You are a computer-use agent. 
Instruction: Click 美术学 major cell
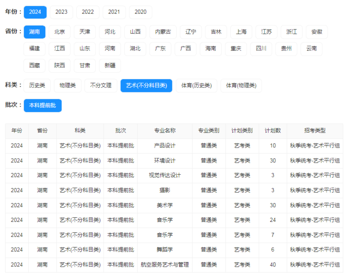tap(165, 205)
